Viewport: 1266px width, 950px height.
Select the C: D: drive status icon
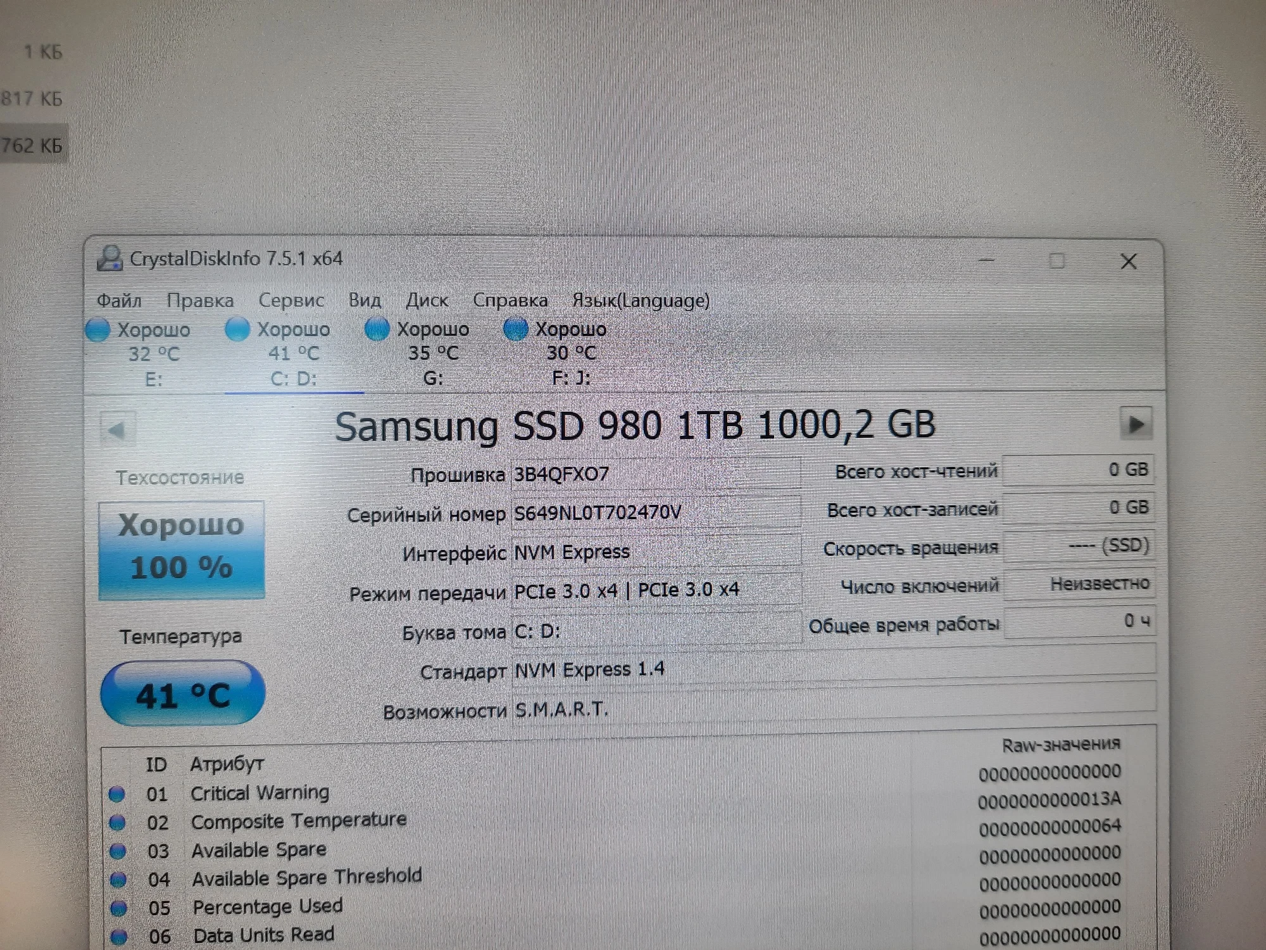237,329
